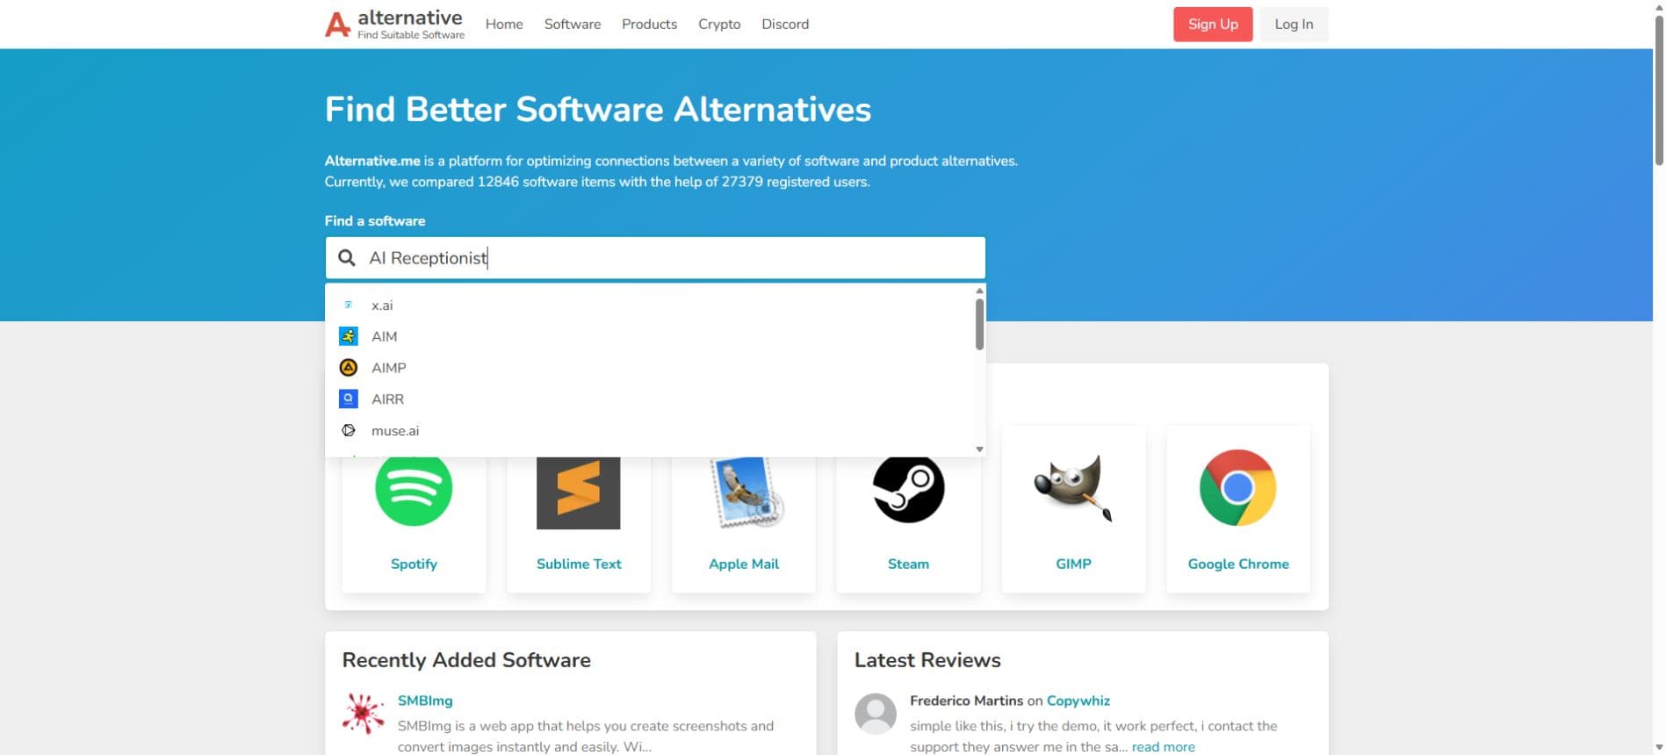Screen dimensions: 1666x755
Task: Click the read more review link
Action: (x=1164, y=747)
